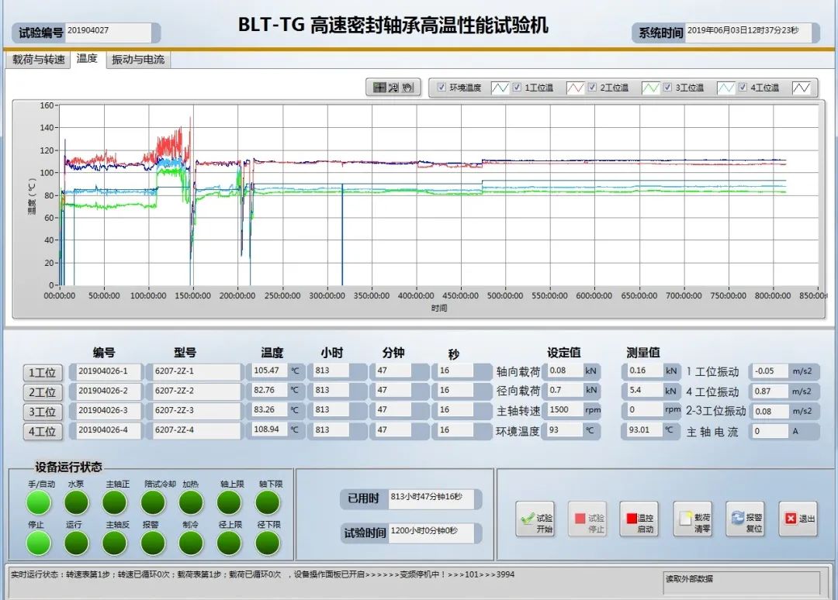Toggle the 1工位温 plot checkbox
The image size is (838, 600).
(x=517, y=88)
